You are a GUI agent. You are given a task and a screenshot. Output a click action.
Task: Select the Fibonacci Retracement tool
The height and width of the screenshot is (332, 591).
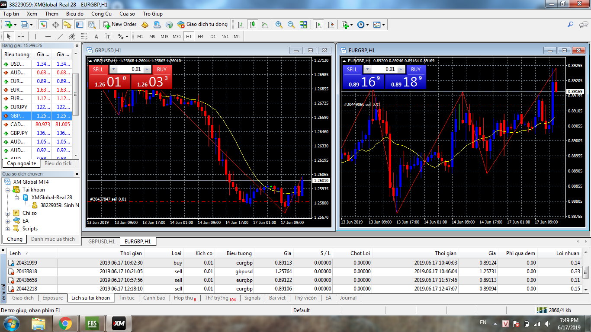(x=84, y=36)
